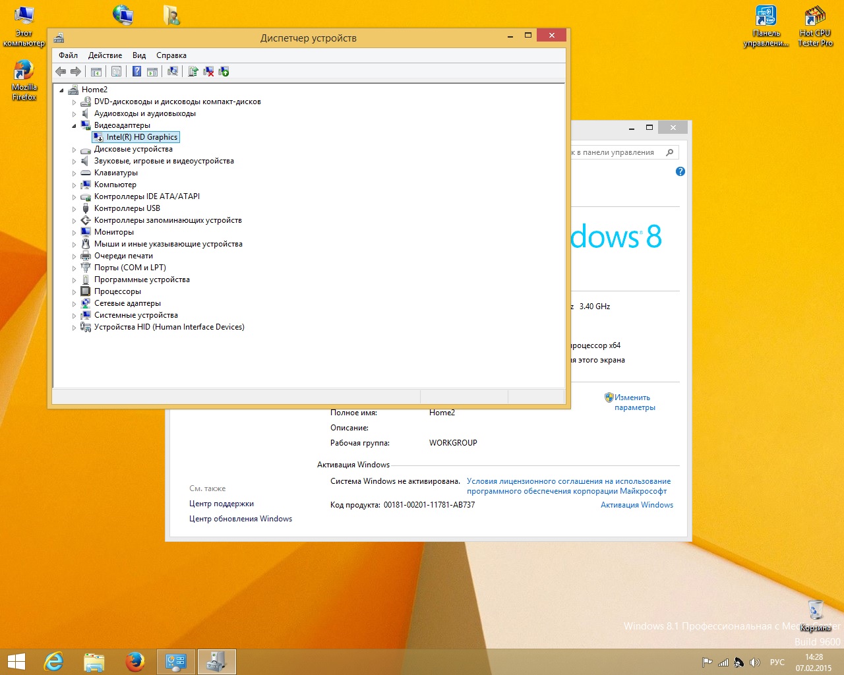
Task: Expand the Клавиатуры node
Action: click(74, 173)
